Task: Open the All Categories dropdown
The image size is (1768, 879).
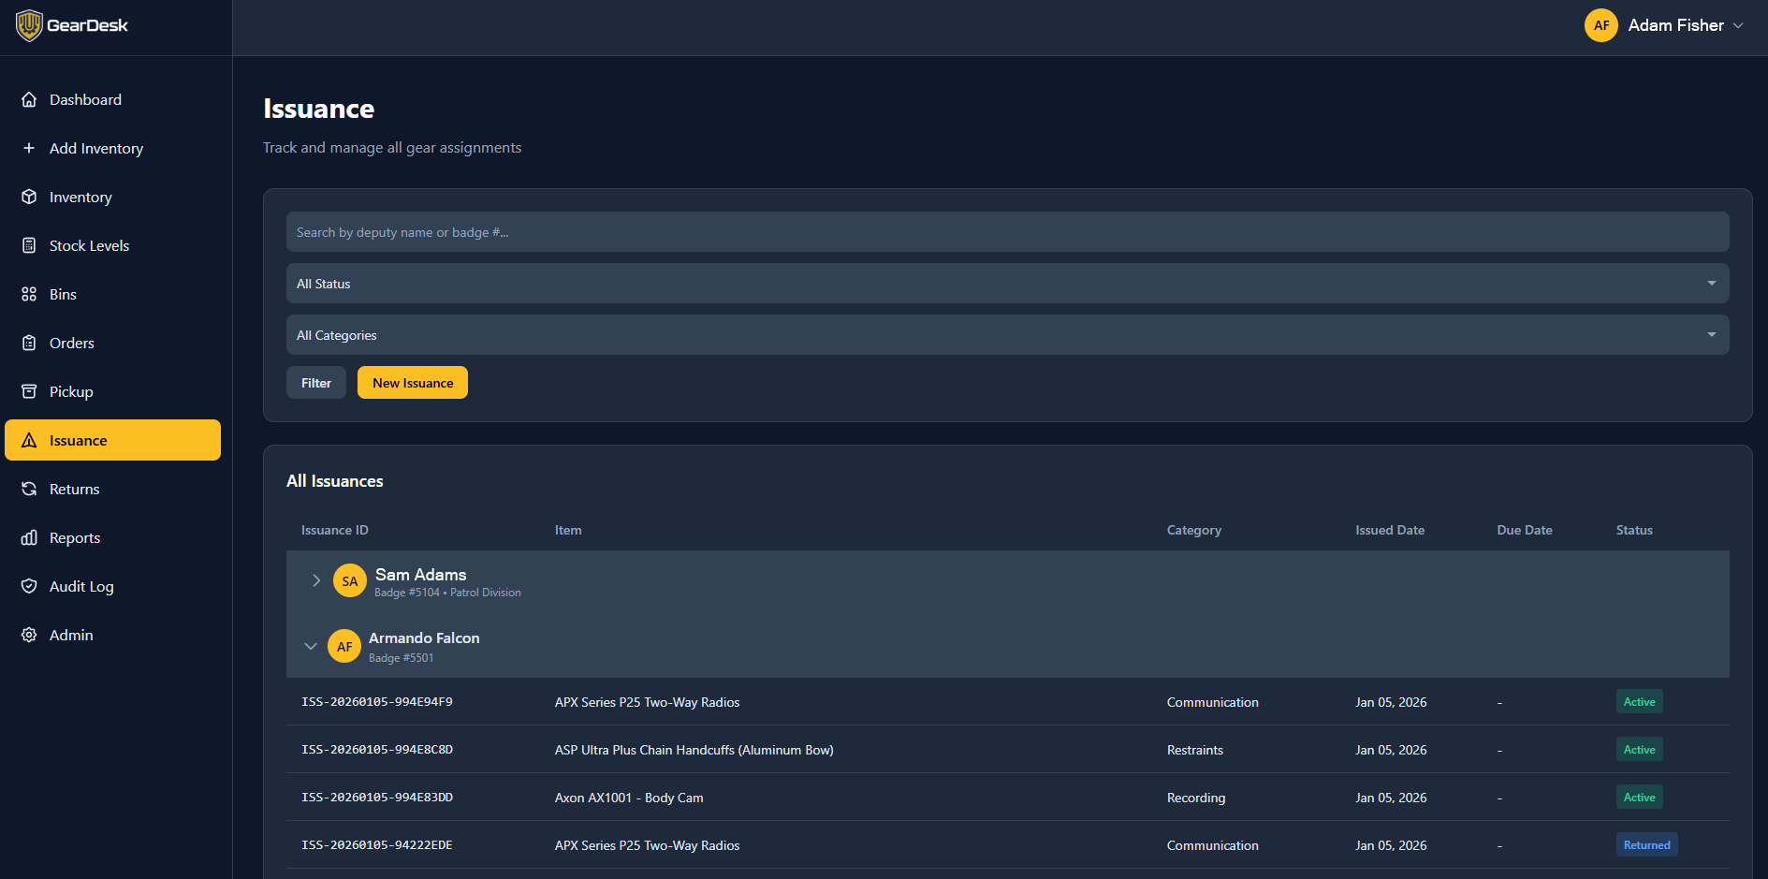Action: click(x=1007, y=335)
